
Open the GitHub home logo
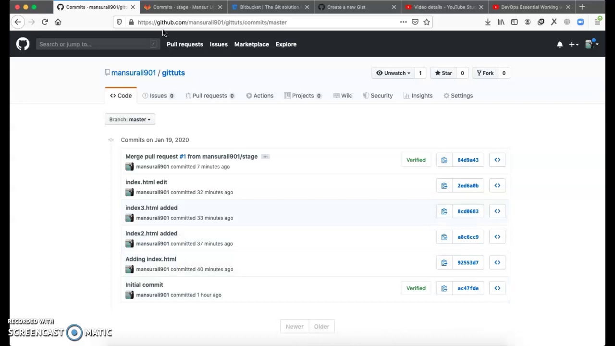click(23, 44)
